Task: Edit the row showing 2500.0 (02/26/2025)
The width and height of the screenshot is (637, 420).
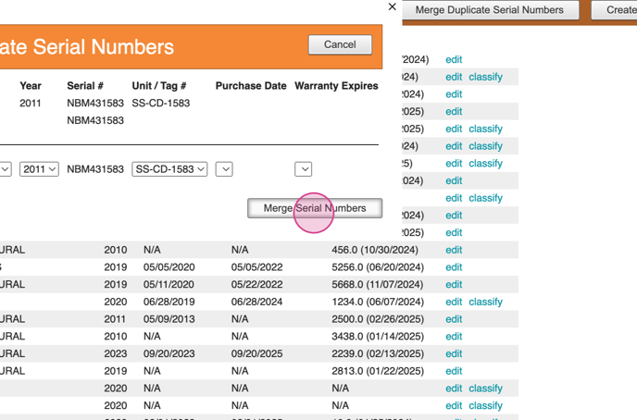Action: (x=454, y=319)
